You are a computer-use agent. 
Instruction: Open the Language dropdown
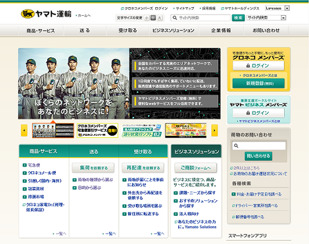(277, 9)
